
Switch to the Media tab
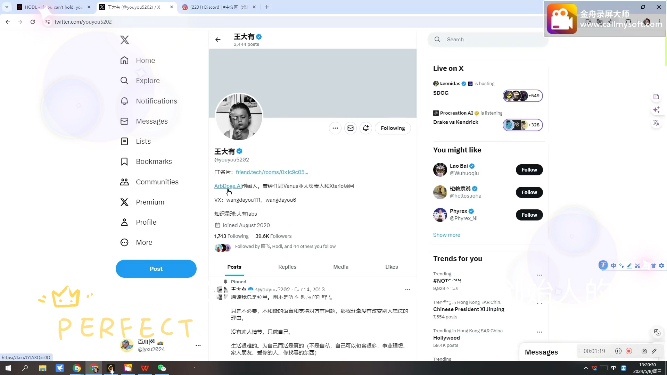tap(341, 267)
